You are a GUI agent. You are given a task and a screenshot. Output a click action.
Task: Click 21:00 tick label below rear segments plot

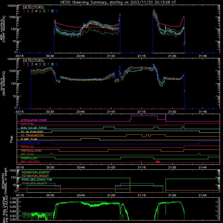tap(111, 112)
